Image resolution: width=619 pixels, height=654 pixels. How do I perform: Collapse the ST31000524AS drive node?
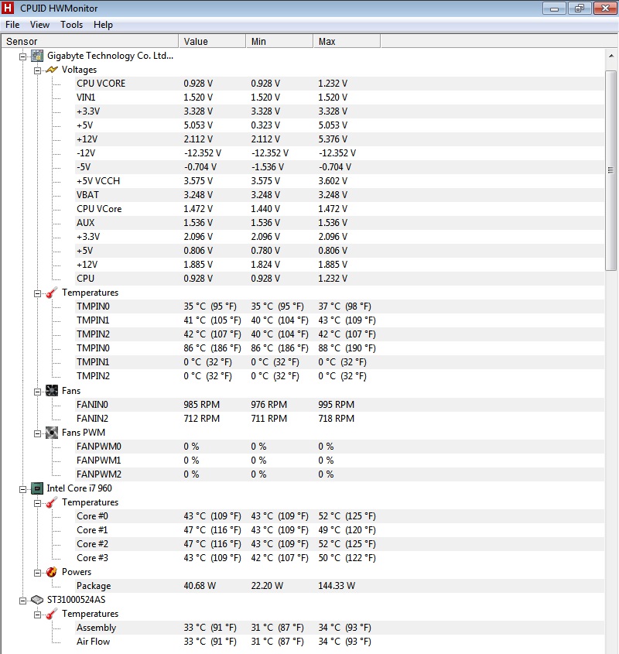pyautogui.click(x=23, y=601)
